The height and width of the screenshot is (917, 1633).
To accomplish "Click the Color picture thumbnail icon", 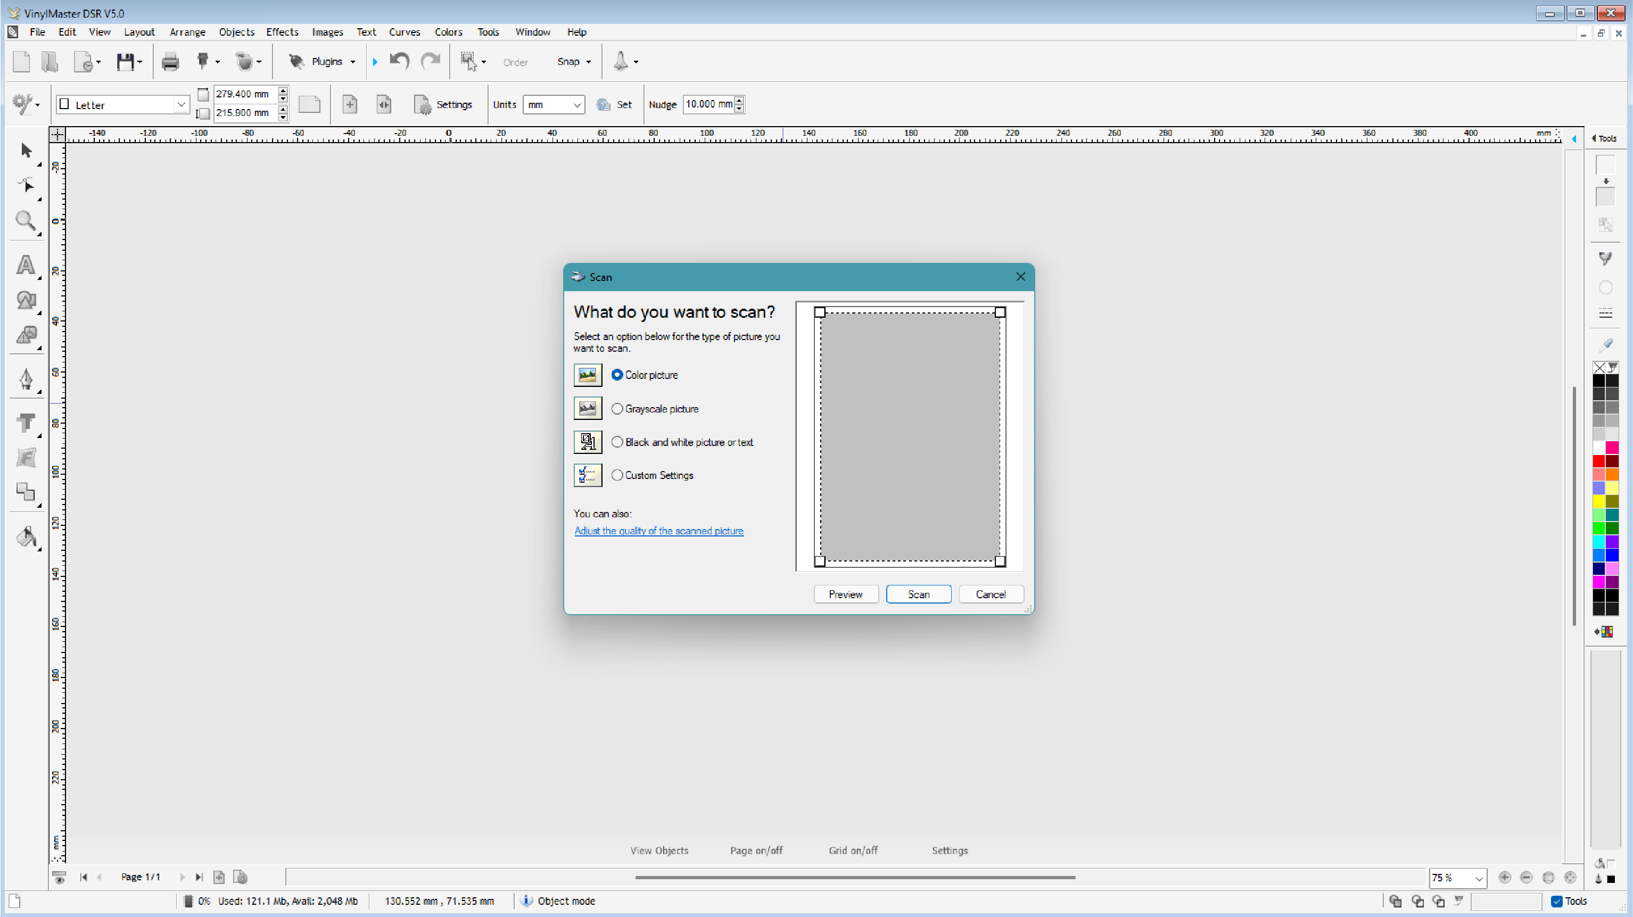I will click(588, 375).
